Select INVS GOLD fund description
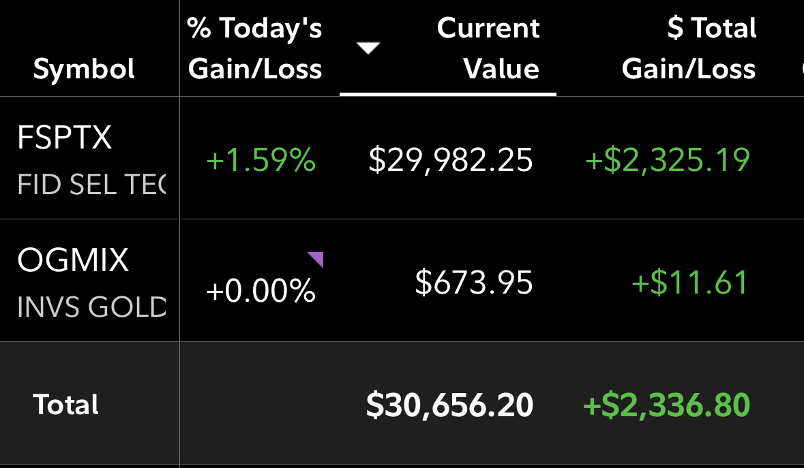The width and height of the screenshot is (804, 468). (92, 307)
